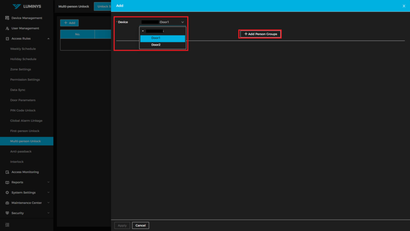
Task: Click the Cancel button
Action: pyautogui.click(x=140, y=225)
